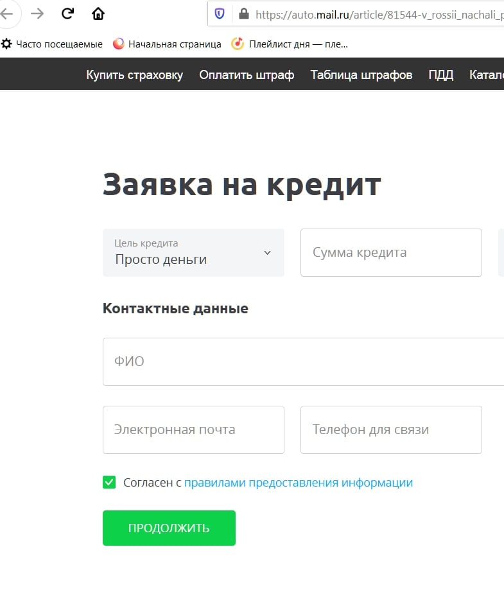Focus the ФИО input field
504x590 pixels.
tap(304, 361)
